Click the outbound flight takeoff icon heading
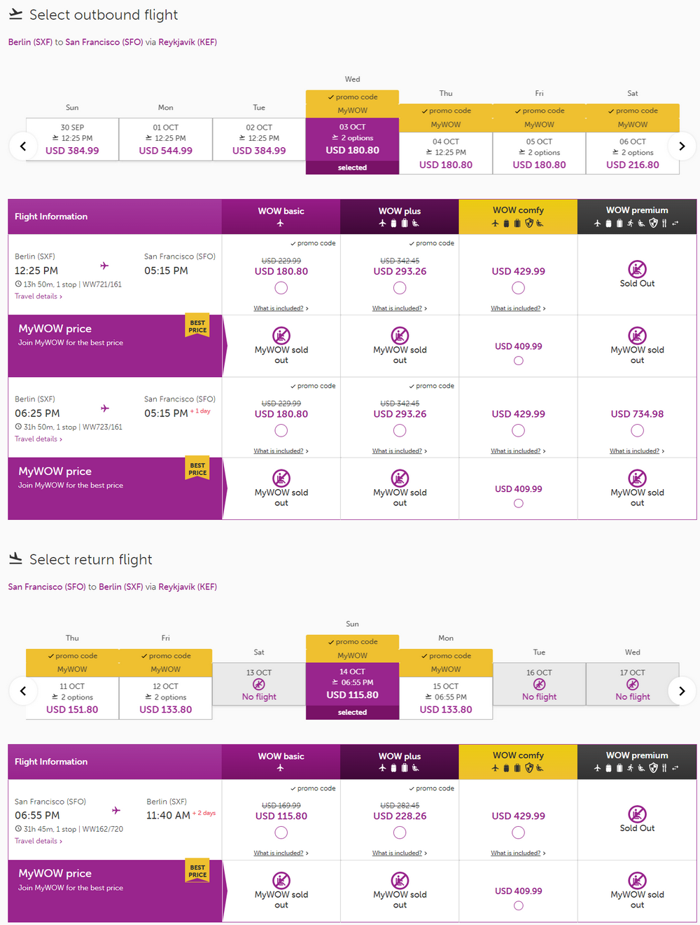The image size is (700, 925). coord(15,14)
